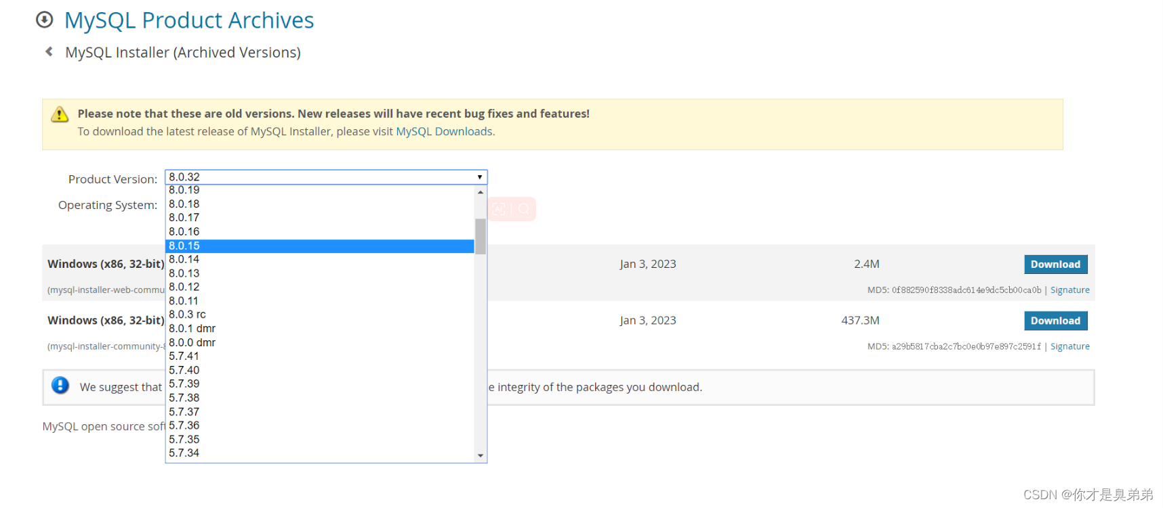Screen dimensions: 1163x508
Task: Click the list scrollbar down arrow
Action: 481,456
